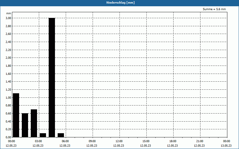
Task: Select the 2,40 y-axis label
Action: 8,42
